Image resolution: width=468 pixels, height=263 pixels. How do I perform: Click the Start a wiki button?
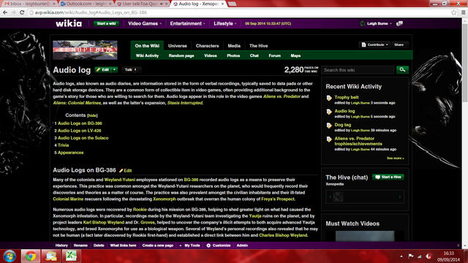(x=106, y=23)
